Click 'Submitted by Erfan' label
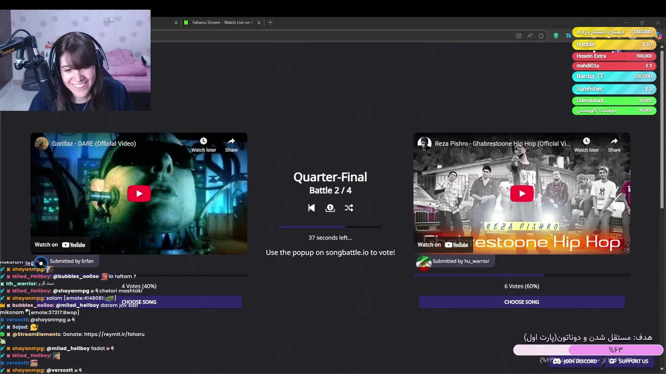This screenshot has height=374, width=666. (72, 261)
